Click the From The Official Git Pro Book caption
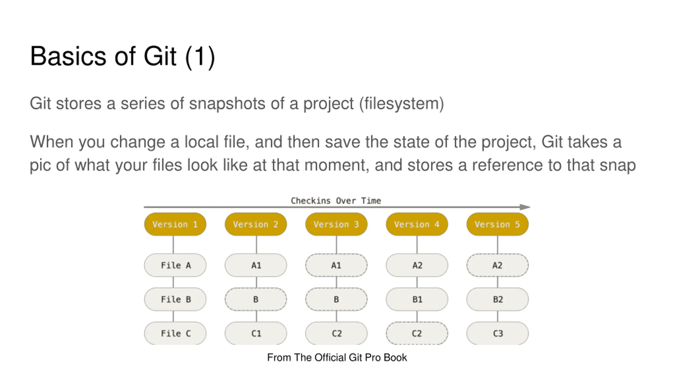This screenshot has height=379, width=675. (x=337, y=357)
